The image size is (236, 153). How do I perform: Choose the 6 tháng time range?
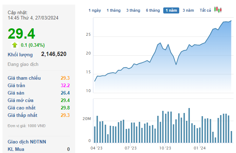click(x=153, y=10)
